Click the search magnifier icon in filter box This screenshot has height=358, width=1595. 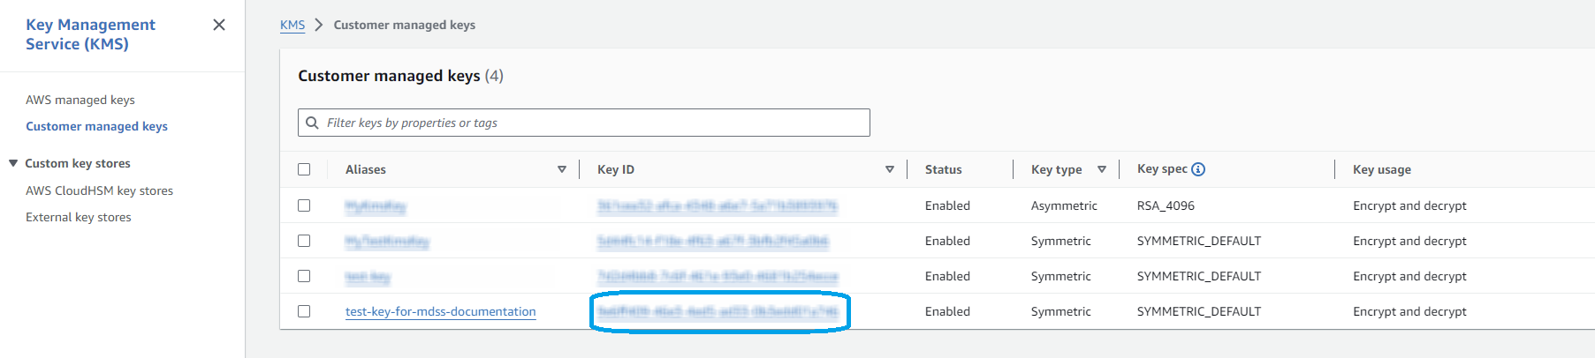[x=312, y=123]
